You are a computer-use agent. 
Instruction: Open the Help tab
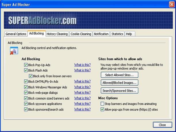(130, 34)
